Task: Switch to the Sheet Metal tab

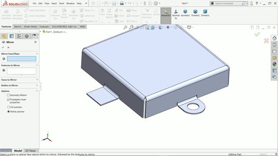Action: [30, 26]
